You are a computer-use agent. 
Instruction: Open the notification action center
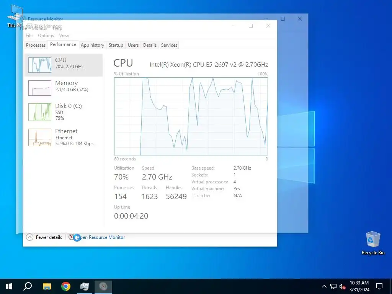tap(379, 286)
